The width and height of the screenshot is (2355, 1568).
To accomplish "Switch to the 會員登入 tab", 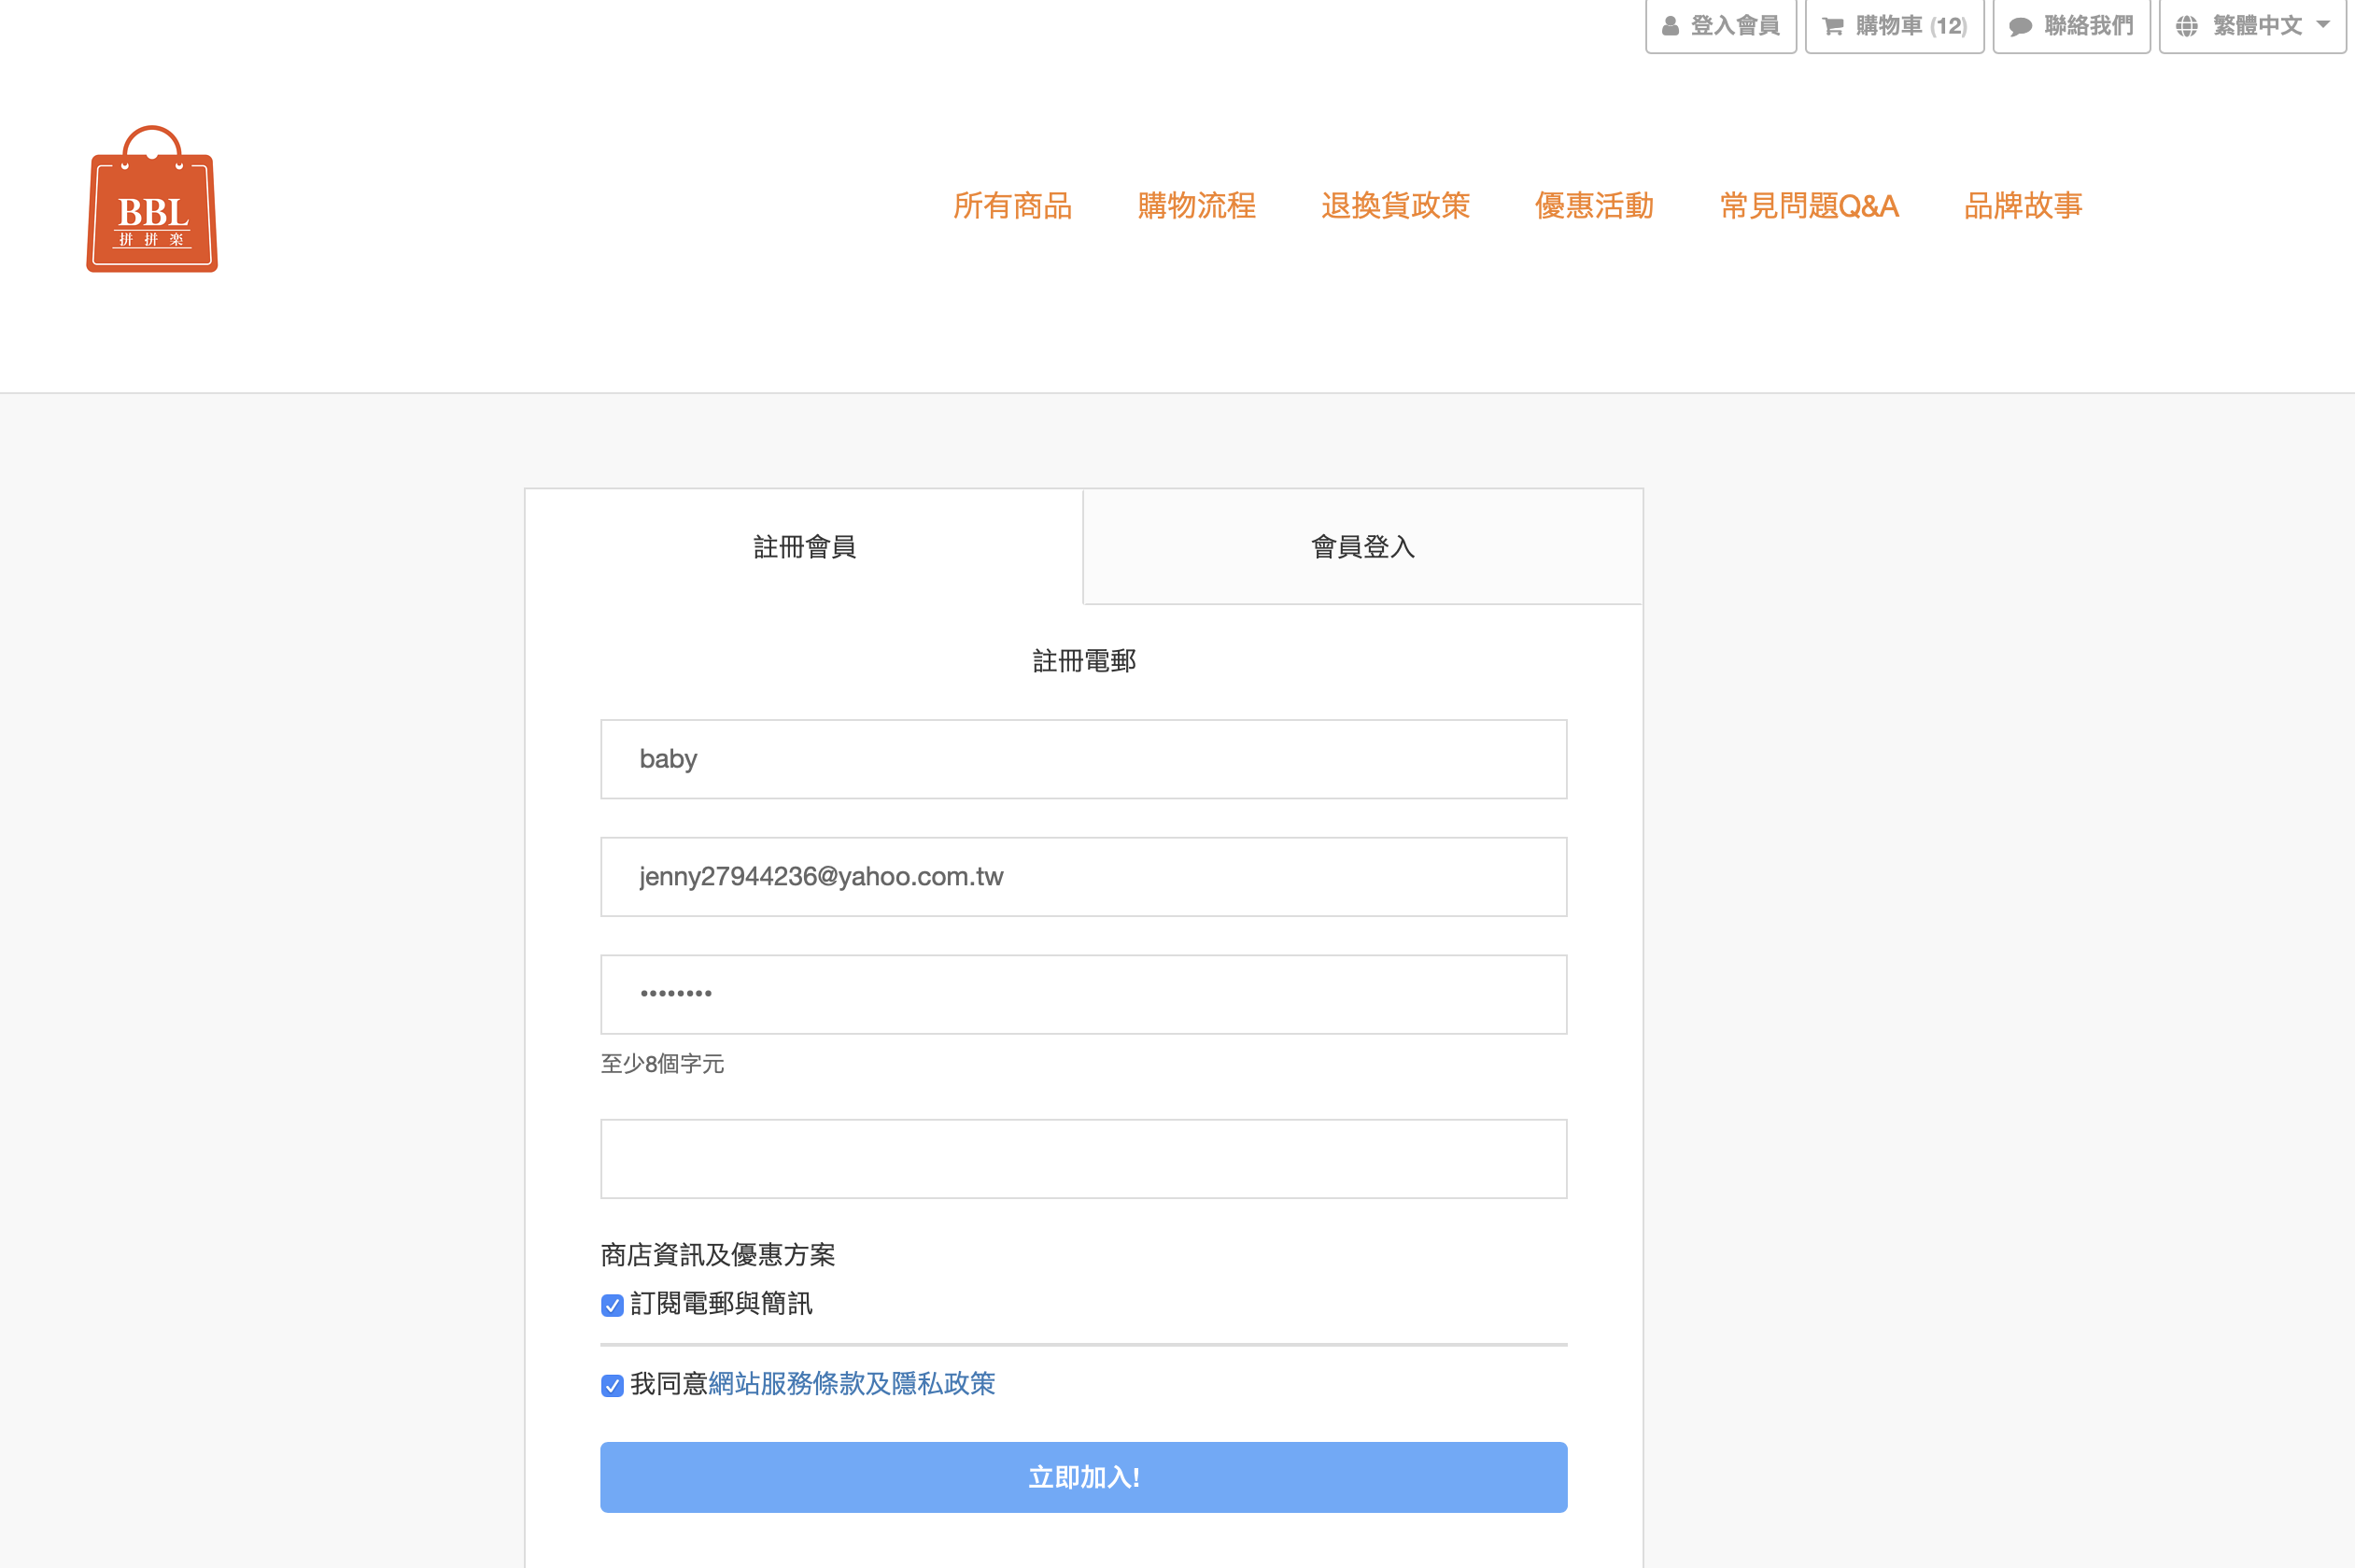I will pyautogui.click(x=1363, y=547).
